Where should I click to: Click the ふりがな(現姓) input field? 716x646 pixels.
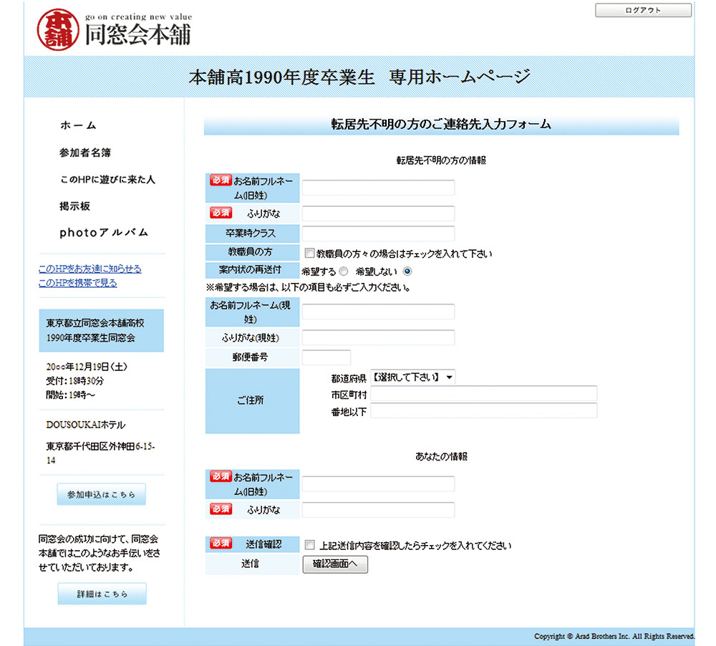[378, 337]
